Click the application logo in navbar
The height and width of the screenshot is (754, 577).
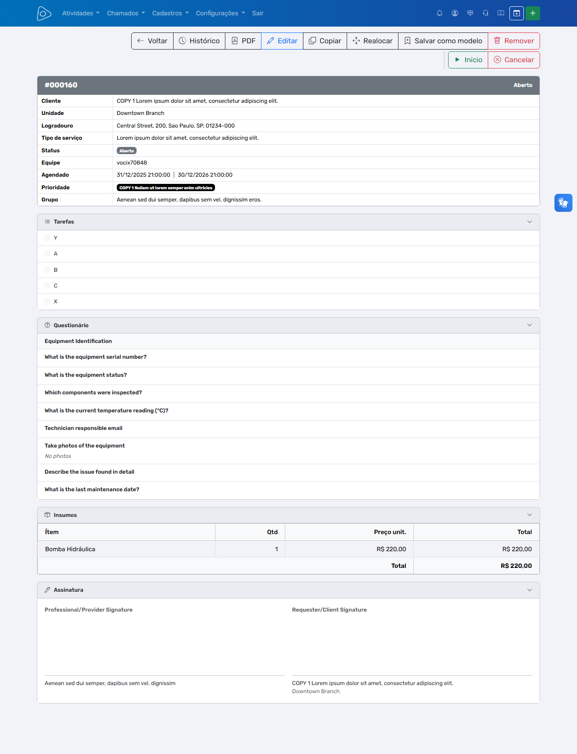pyautogui.click(x=44, y=14)
